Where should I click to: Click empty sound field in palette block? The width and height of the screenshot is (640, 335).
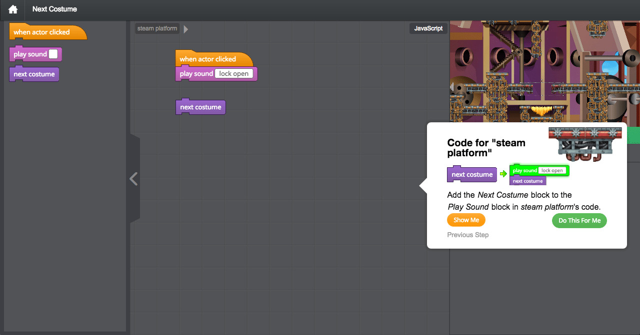[53, 54]
